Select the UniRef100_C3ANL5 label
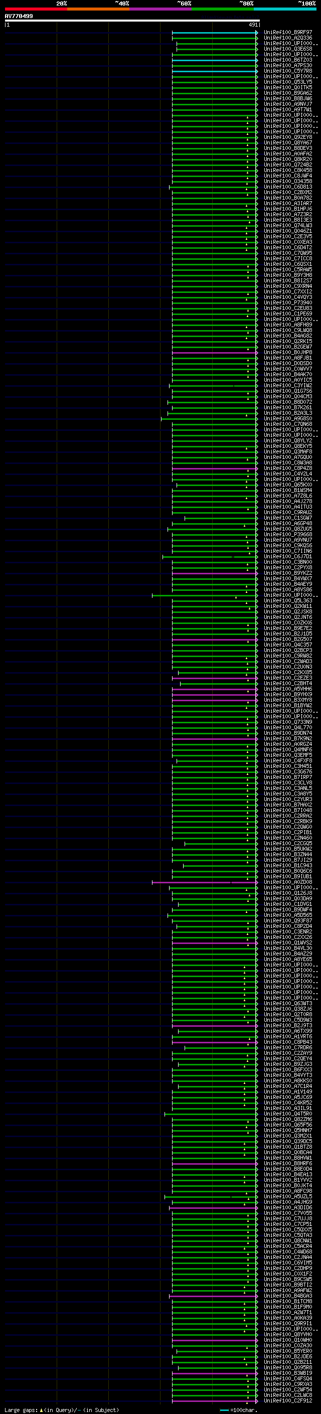This screenshot has width=321, height=1414. tap(287, 788)
